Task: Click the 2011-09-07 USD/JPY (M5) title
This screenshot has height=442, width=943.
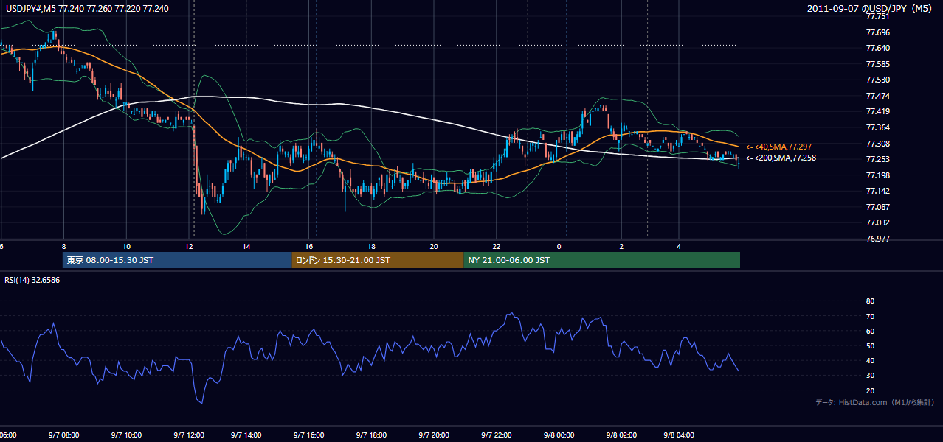Action: pyautogui.click(x=871, y=8)
